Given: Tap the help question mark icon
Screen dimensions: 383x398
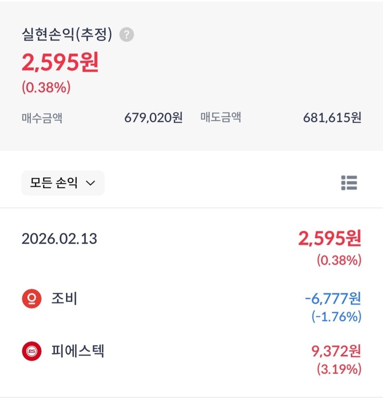Looking at the screenshot, I should (126, 35).
